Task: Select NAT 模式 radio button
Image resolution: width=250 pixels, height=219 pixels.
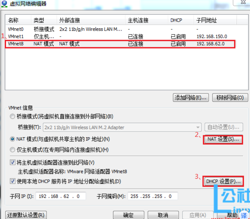Action: [12, 139]
